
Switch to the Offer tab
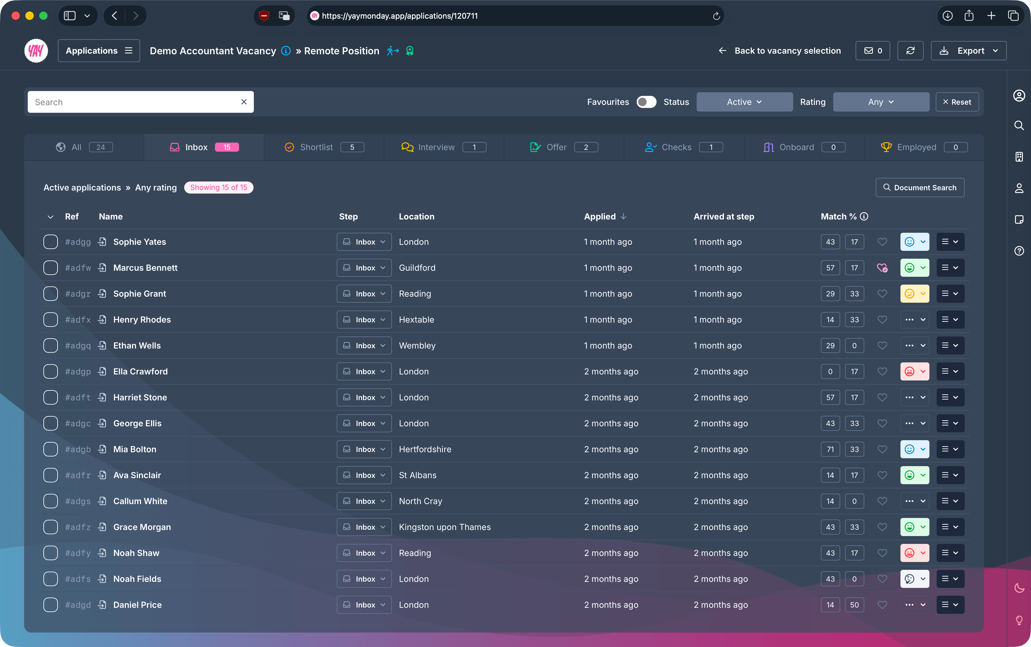pyautogui.click(x=564, y=147)
